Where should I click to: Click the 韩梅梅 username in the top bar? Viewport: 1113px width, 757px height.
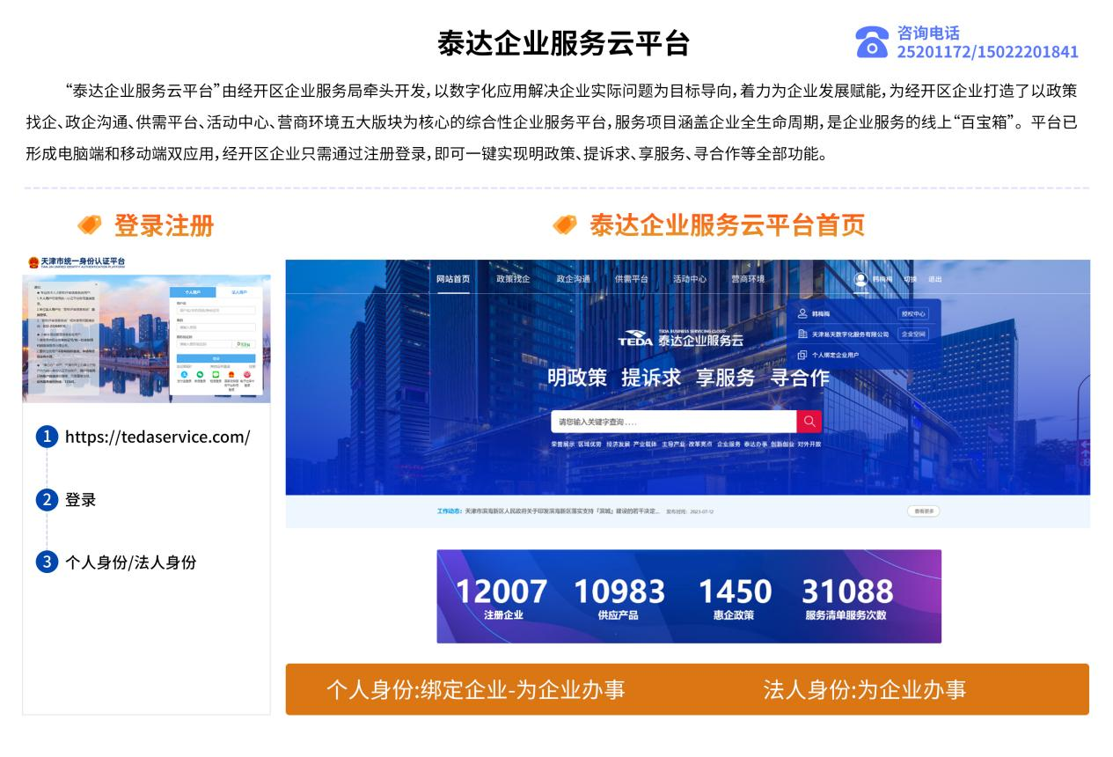click(882, 279)
